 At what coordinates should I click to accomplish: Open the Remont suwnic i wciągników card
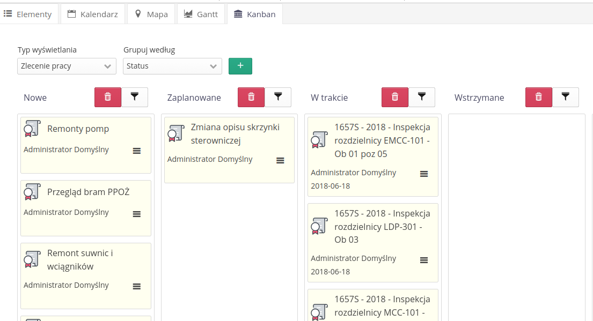[x=80, y=259]
